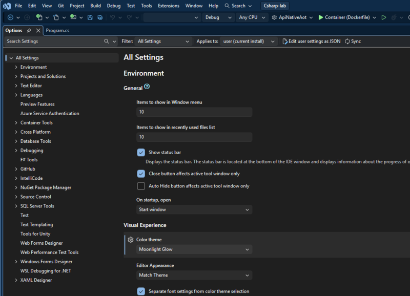Viewport: 410px width, 296px height.
Task: Pin the Options tab
Action: [29, 31]
